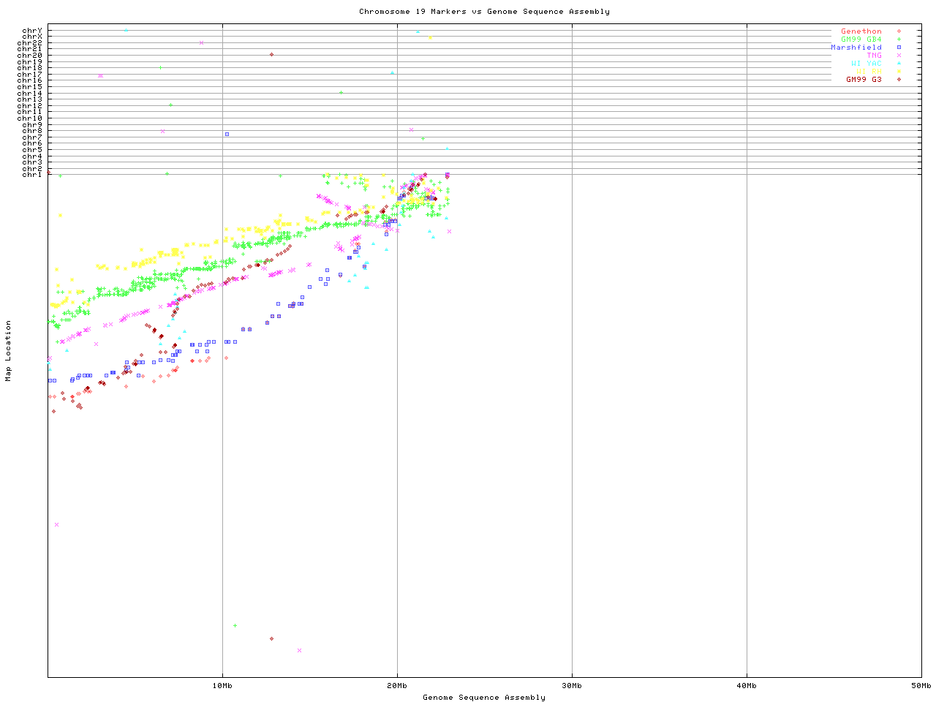Click the GM99 GB4 green plus marker
Viewport: 936px width, 702px height.
[899, 39]
